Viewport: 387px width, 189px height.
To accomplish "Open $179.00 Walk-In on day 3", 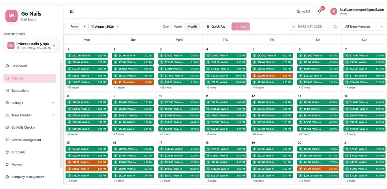I will pos(179,75).
